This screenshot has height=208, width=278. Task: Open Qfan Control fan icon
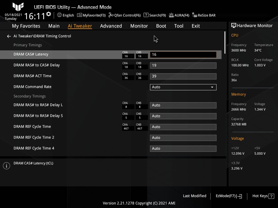pyautogui.click(x=111, y=15)
